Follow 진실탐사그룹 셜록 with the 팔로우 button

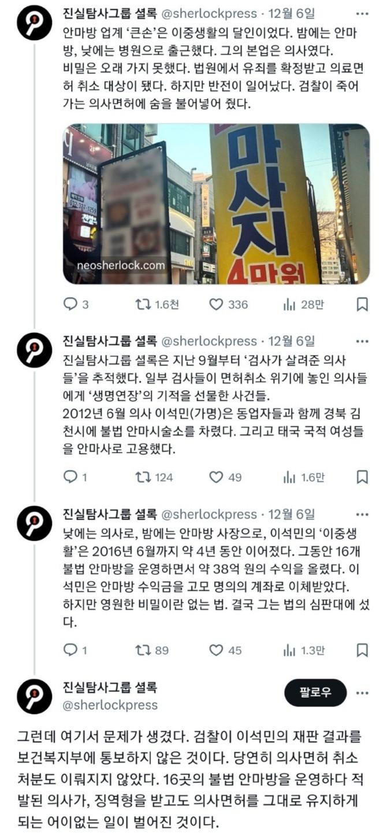tap(316, 693)
